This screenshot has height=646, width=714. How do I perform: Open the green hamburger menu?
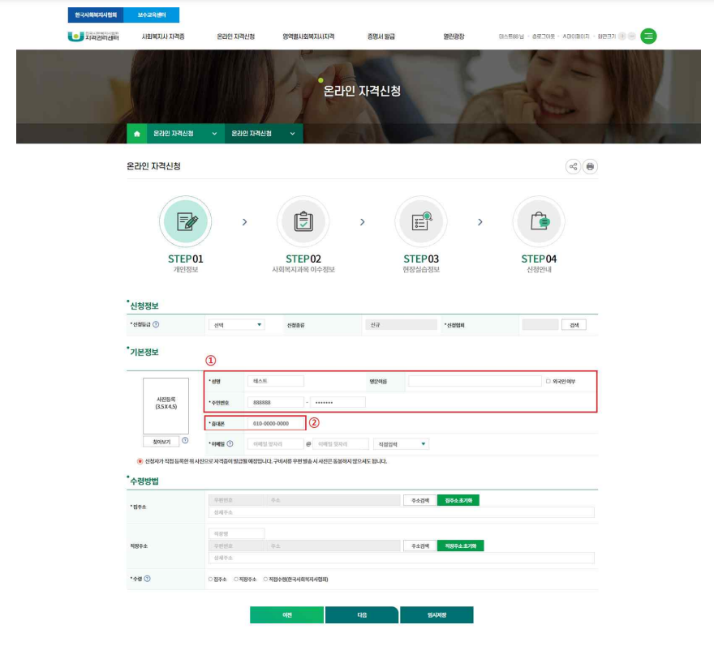coord(647,36)
